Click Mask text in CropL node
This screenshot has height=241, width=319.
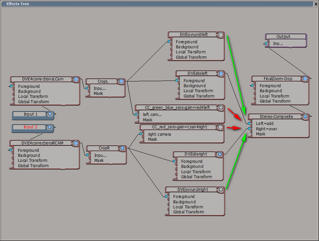click(x=98, y=93)
